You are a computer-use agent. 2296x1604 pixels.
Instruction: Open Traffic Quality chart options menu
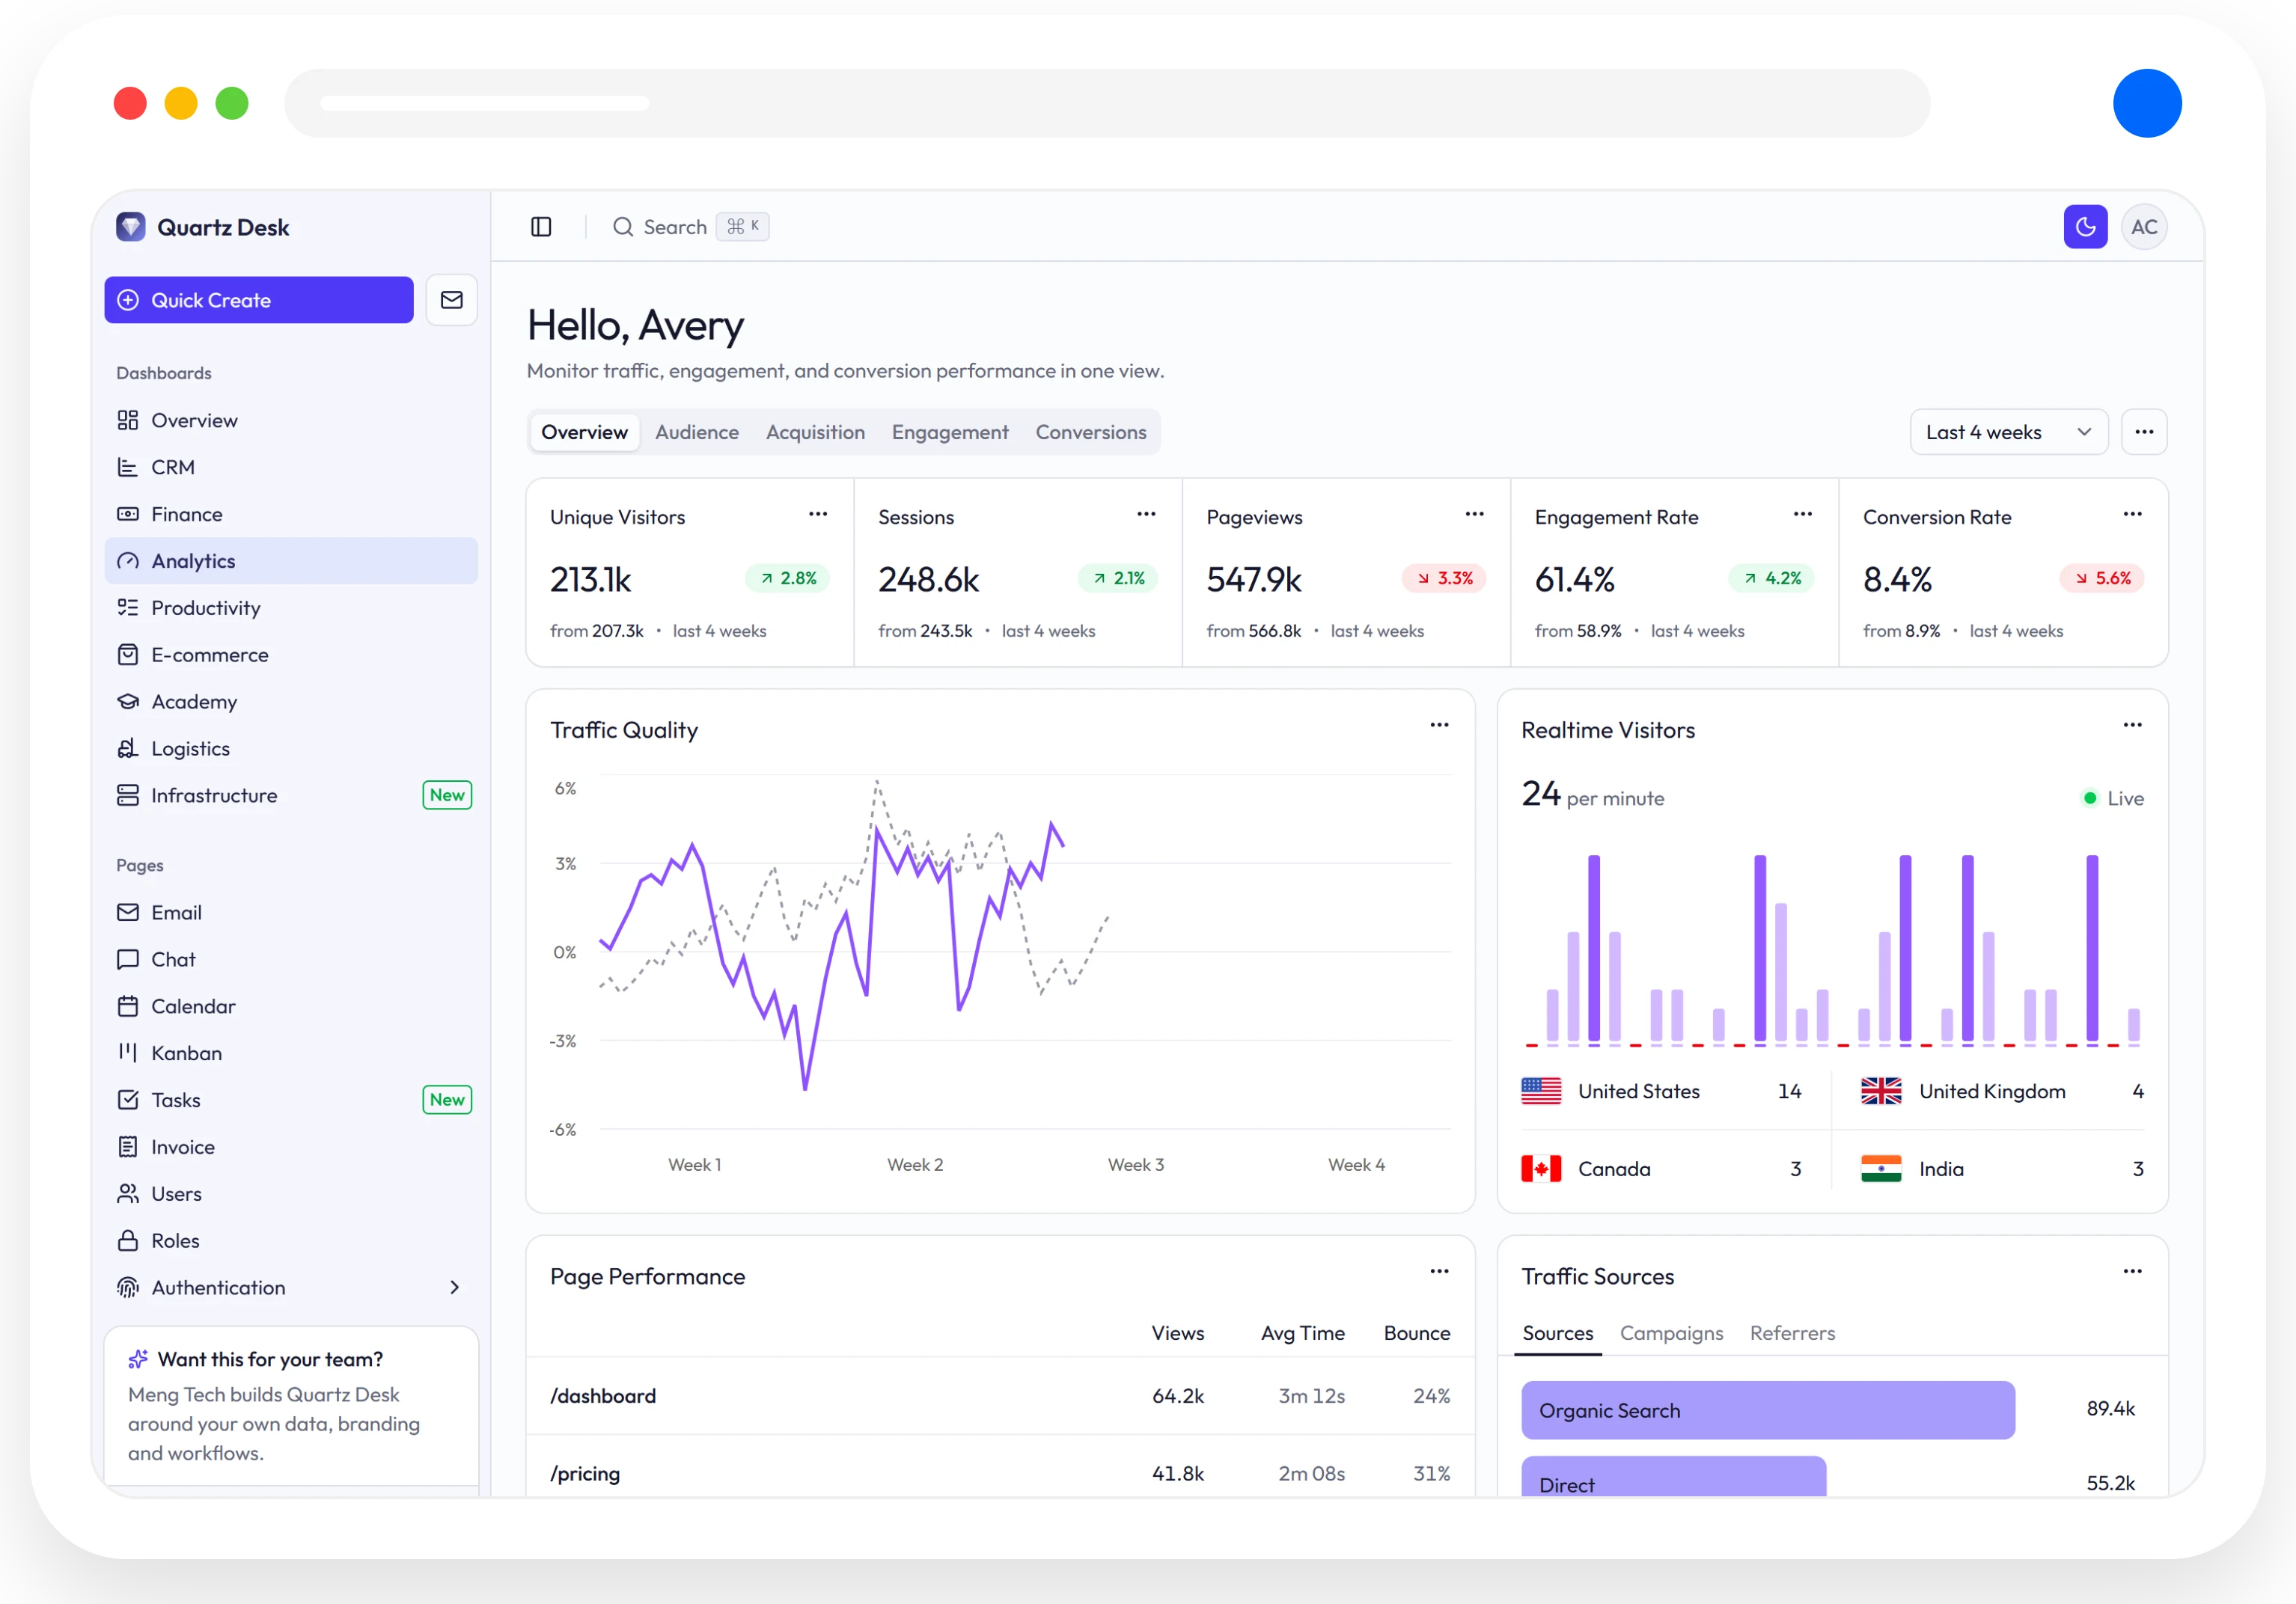1439,726
